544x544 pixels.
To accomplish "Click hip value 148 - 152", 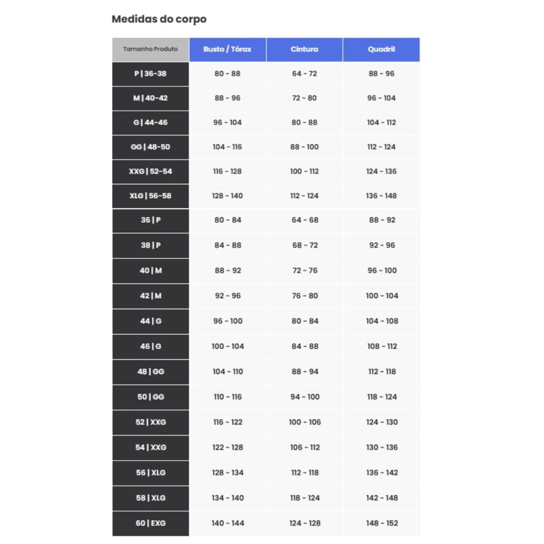I will pos(381,523).
